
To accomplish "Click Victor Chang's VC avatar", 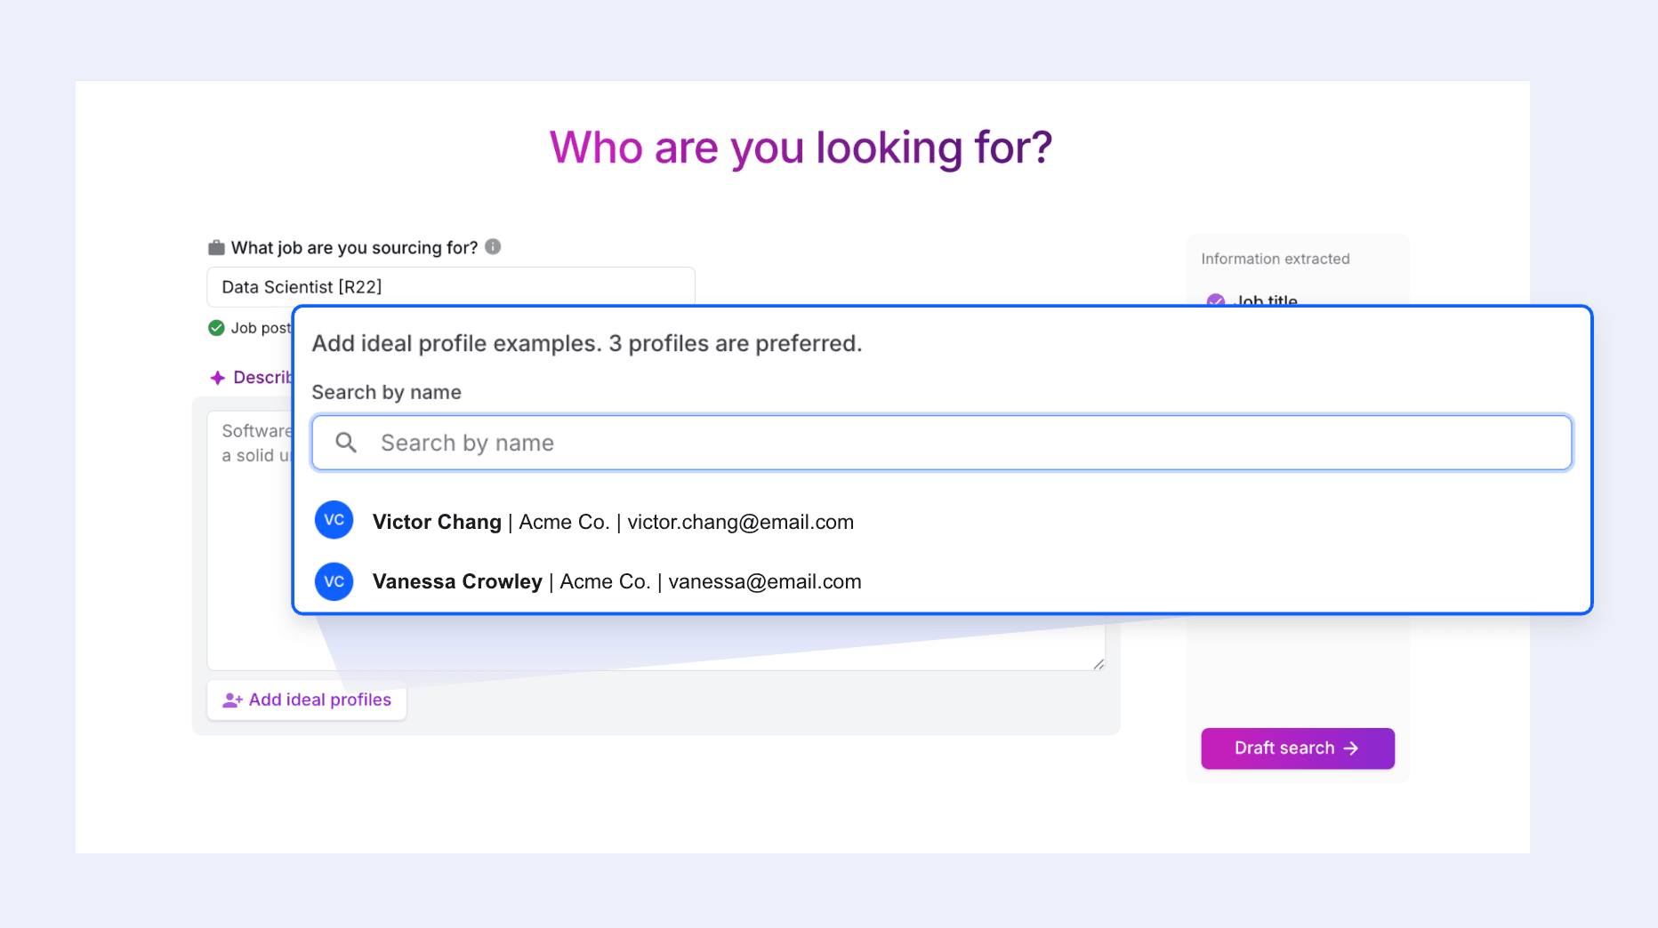I will (x=334, y=521).
